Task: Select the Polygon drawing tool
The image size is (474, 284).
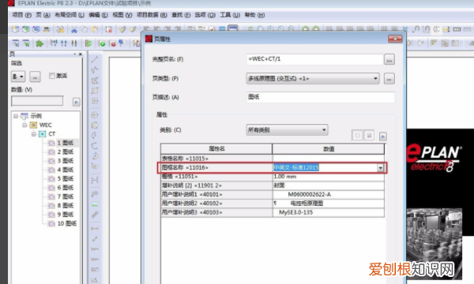Action: click(x=95, y=80)
